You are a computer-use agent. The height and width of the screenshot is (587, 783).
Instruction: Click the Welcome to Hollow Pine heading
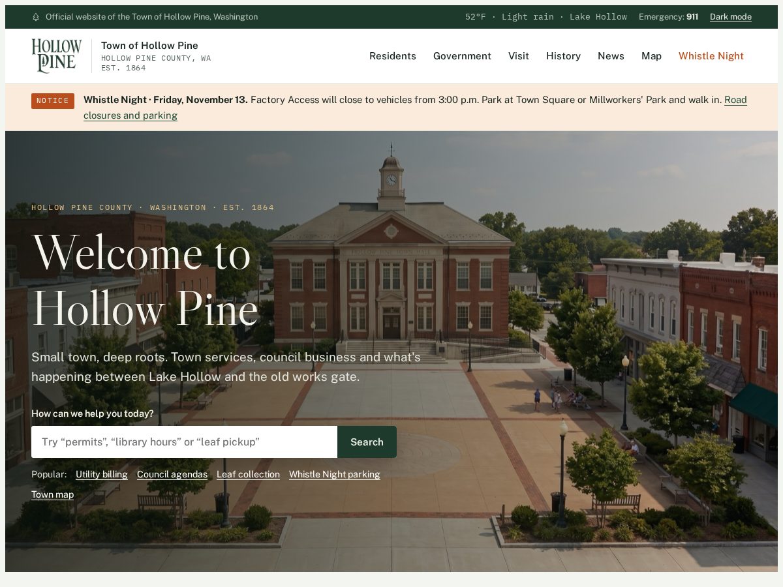145,280
